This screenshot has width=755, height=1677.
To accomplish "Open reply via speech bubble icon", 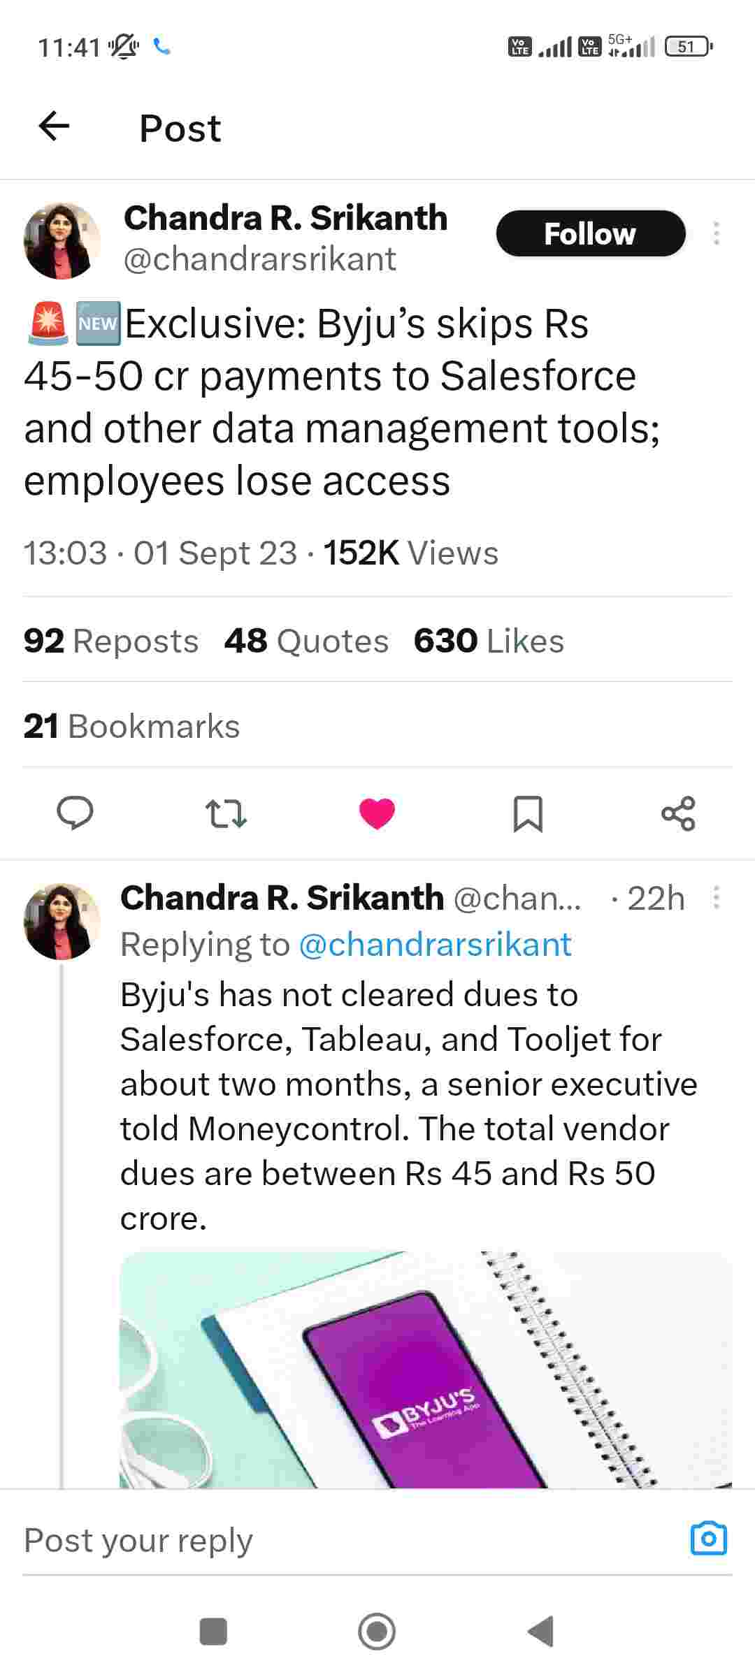I will click(x=75, y=813).
